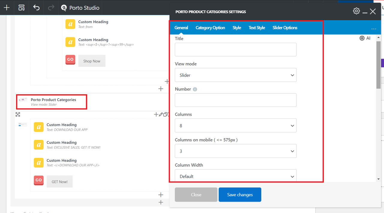
Task: Click the Shop Now button element
Action: coord(92,61)
